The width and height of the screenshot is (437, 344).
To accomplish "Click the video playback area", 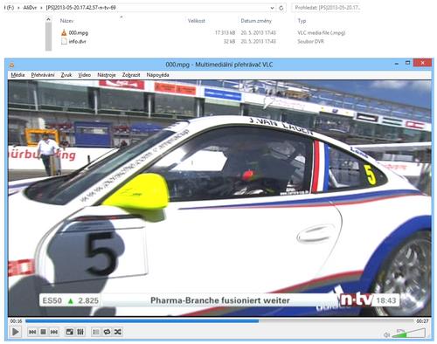I will (219, 198).
